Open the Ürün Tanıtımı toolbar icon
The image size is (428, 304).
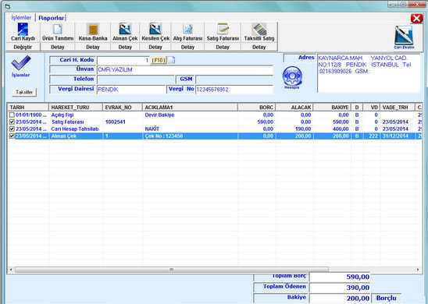click(57, 29)
